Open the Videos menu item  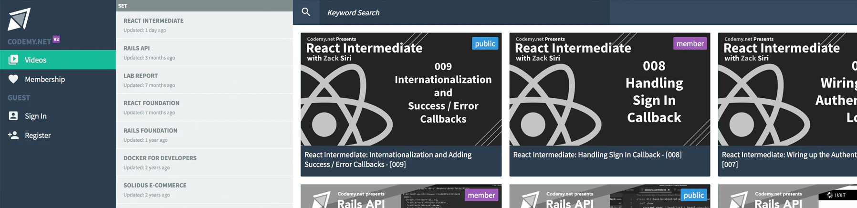tap(58, 60)
